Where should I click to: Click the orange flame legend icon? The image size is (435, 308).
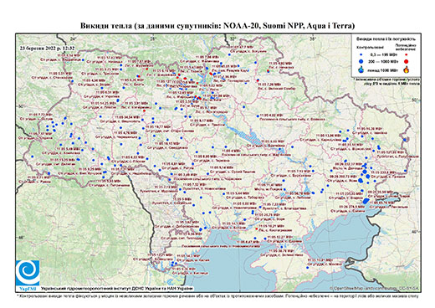(406, 69)
